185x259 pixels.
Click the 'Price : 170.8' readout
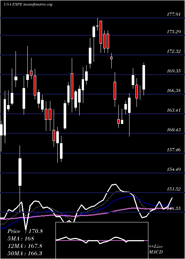[x=25, y=231]
